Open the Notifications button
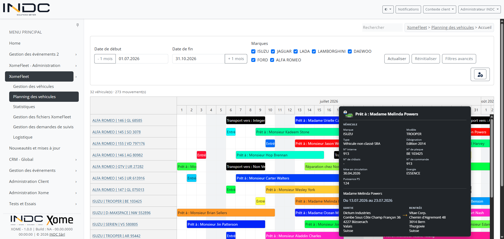Image resolution: width=504 pixels, height=239 pixels. [x=408, y=9]
